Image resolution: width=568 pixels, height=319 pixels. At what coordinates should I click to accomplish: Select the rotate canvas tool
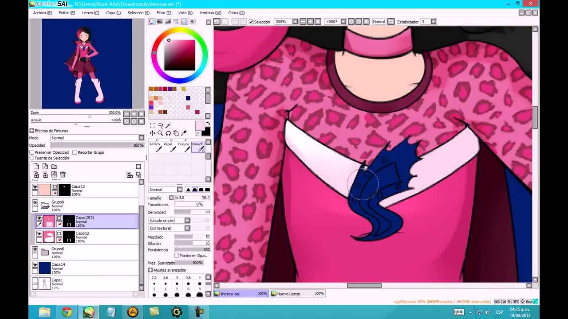(168, 133)
